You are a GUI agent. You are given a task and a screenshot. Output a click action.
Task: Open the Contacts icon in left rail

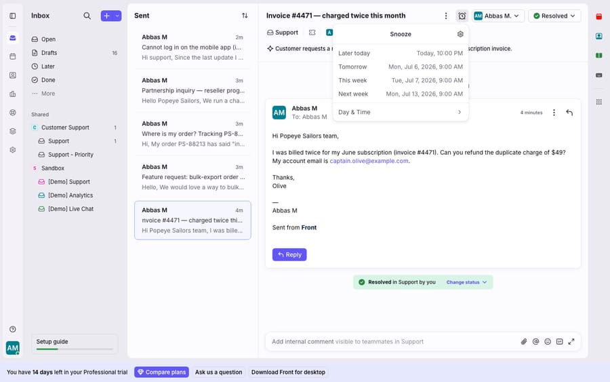[13, 75]
